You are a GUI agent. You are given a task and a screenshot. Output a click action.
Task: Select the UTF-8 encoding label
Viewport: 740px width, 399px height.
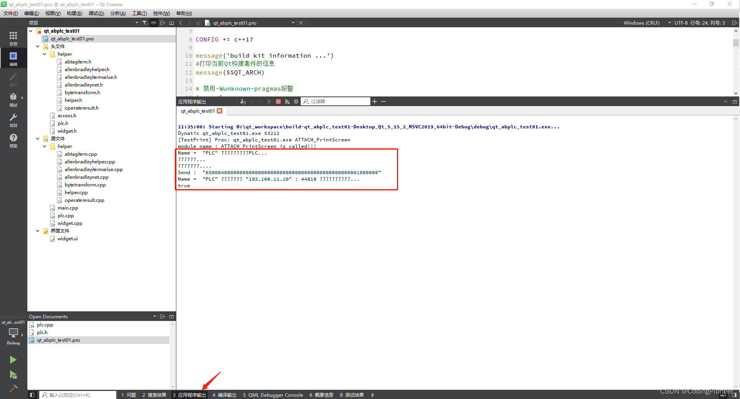[x=681, y=23]
